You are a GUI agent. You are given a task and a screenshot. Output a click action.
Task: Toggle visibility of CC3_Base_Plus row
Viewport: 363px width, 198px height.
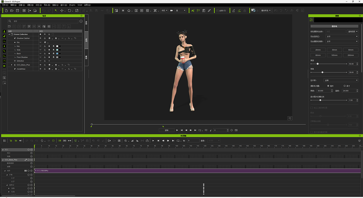[40, 65]
